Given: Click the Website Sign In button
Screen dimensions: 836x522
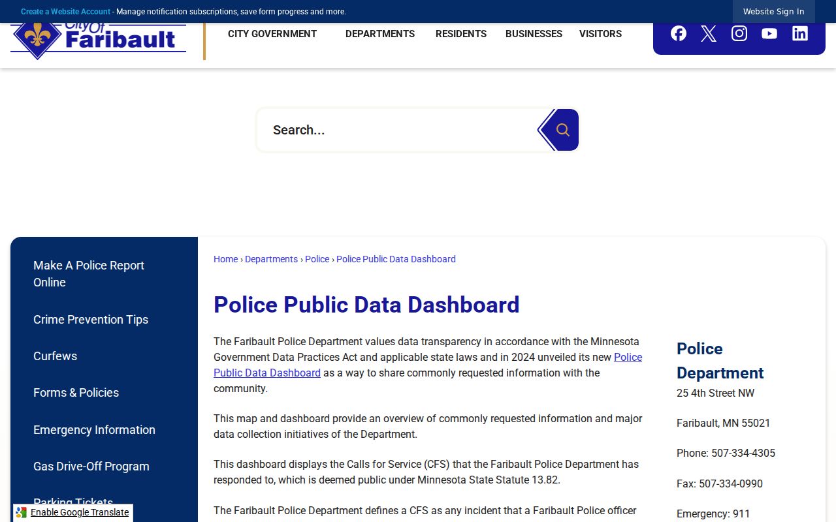Looking at the screenshot, I should (x=774, y=12).
